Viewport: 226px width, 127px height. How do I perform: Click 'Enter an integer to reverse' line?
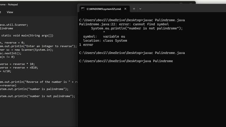point(38,46)
